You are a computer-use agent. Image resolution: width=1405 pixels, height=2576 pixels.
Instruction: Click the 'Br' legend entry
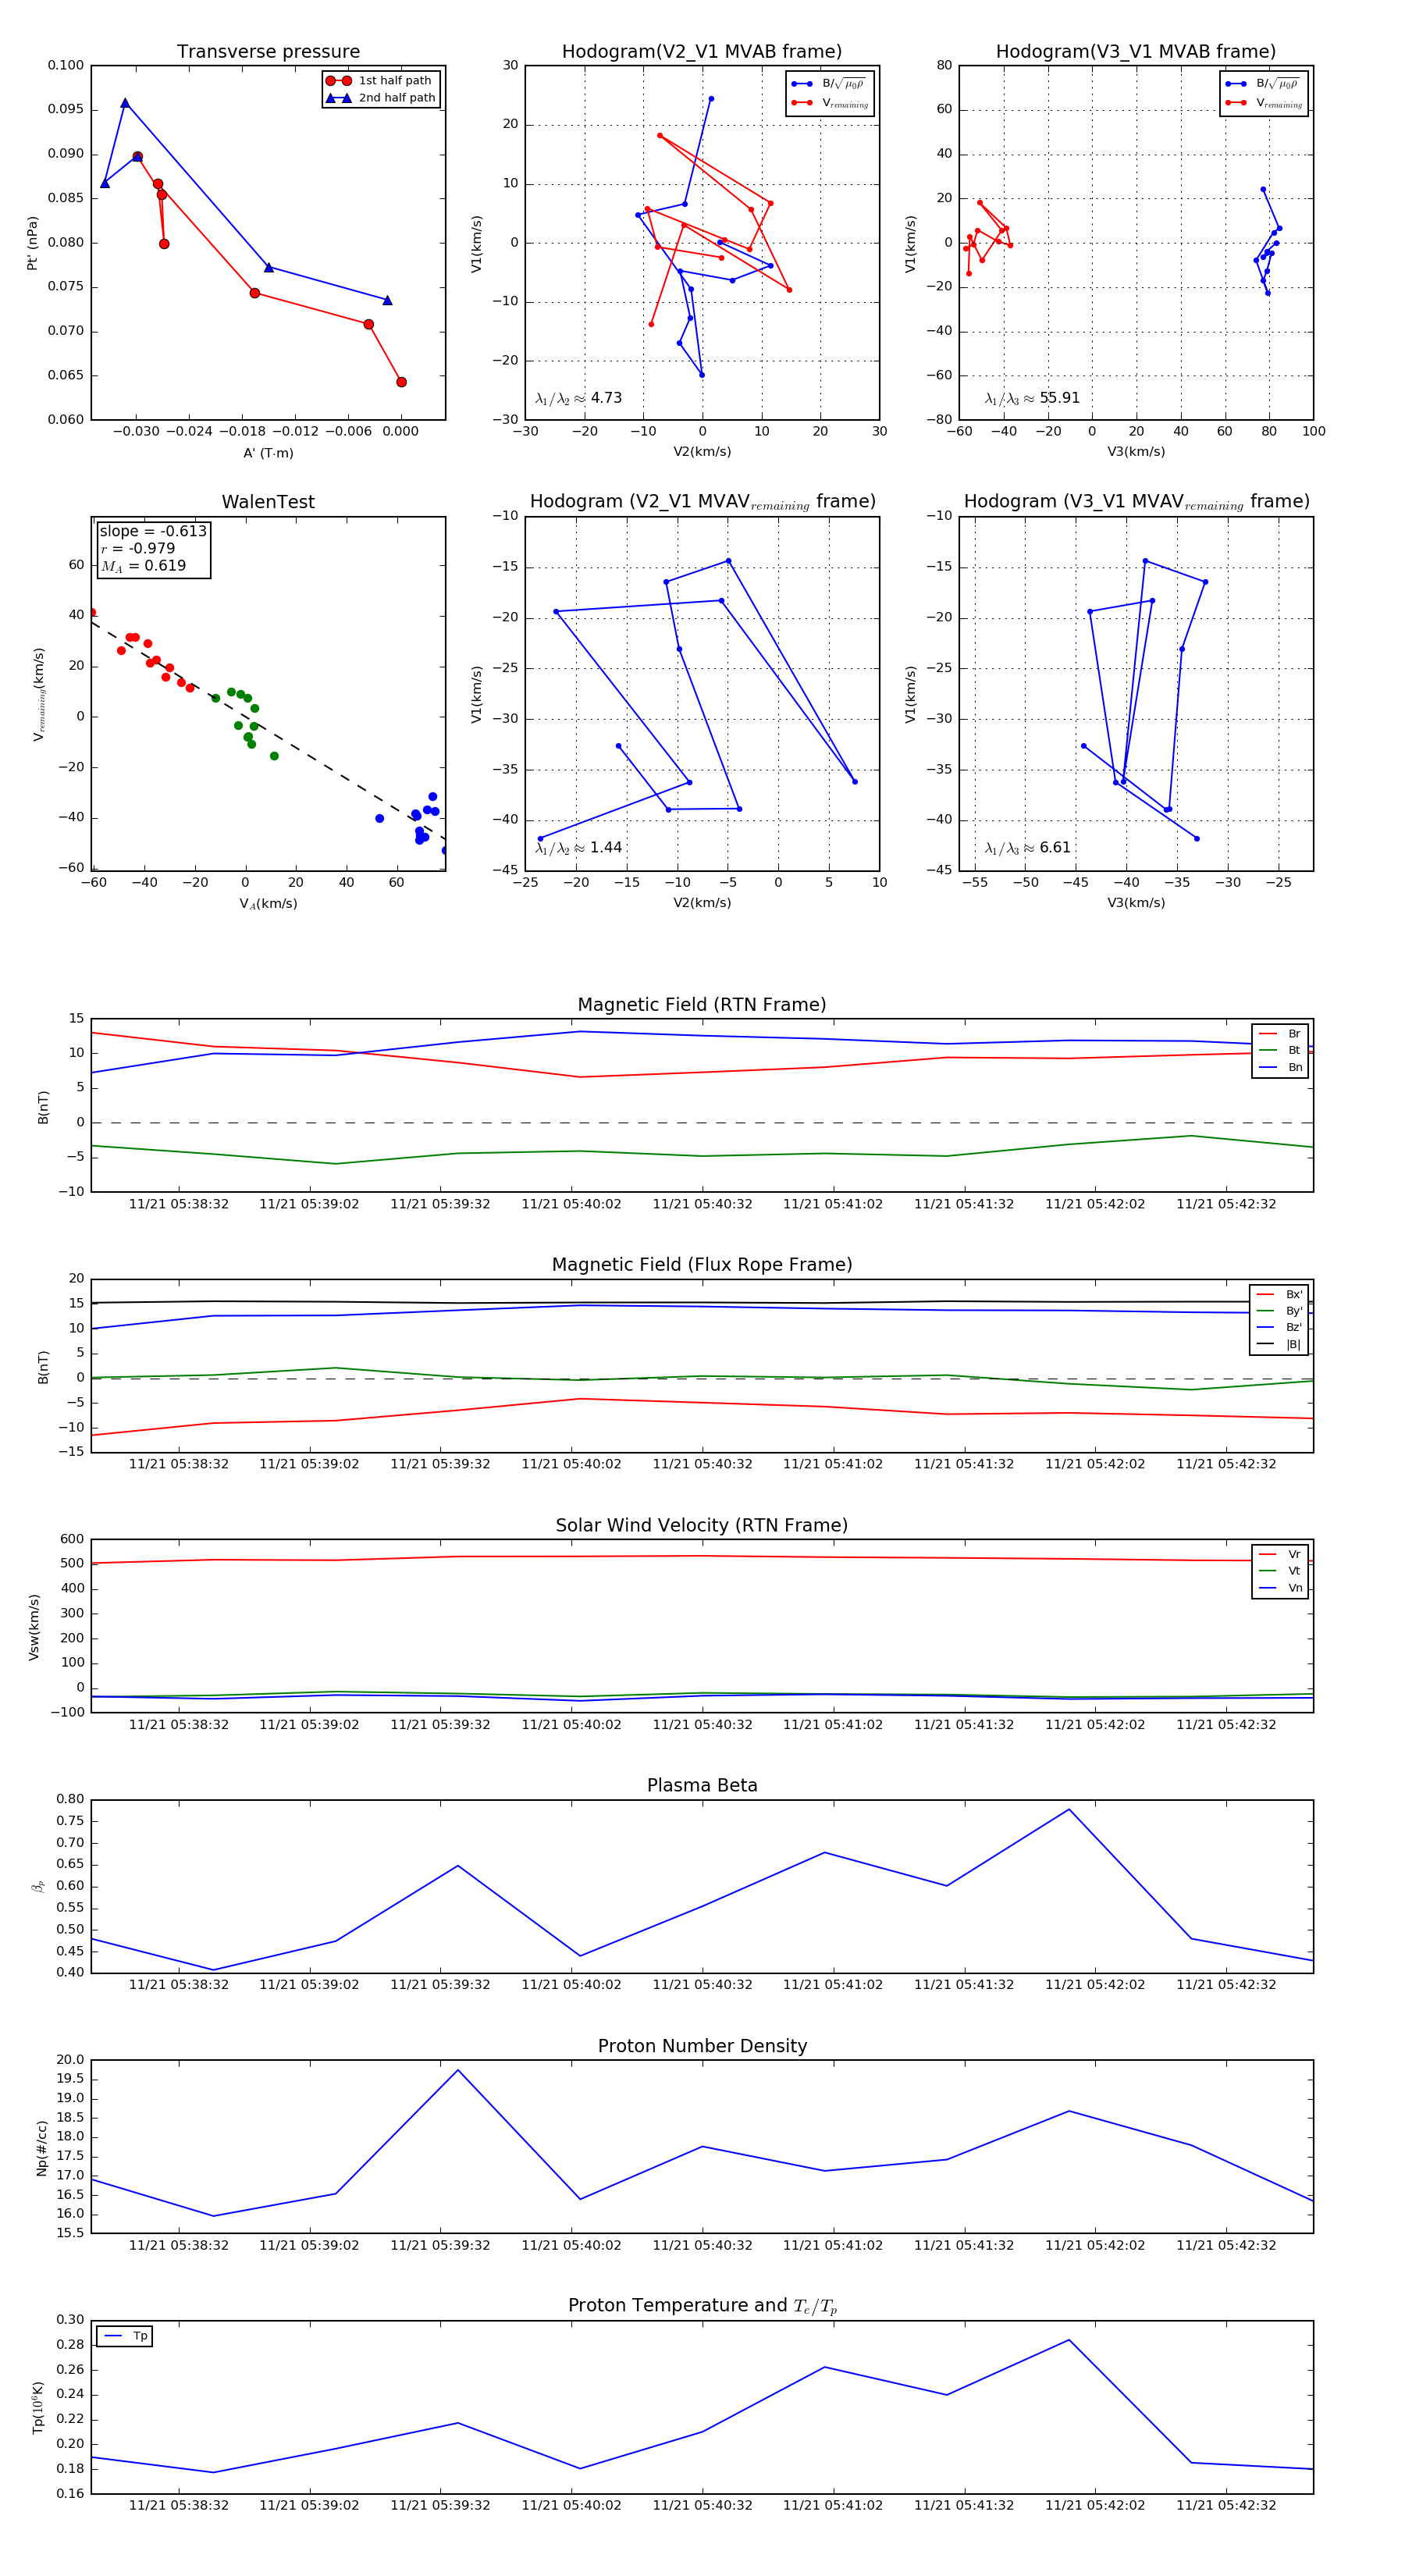coord(1280,1034)
